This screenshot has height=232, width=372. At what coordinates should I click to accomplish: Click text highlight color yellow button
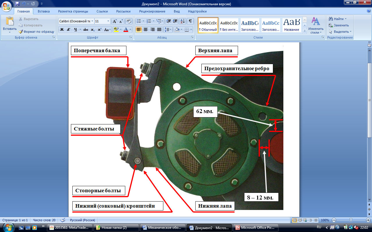(116, 30)
